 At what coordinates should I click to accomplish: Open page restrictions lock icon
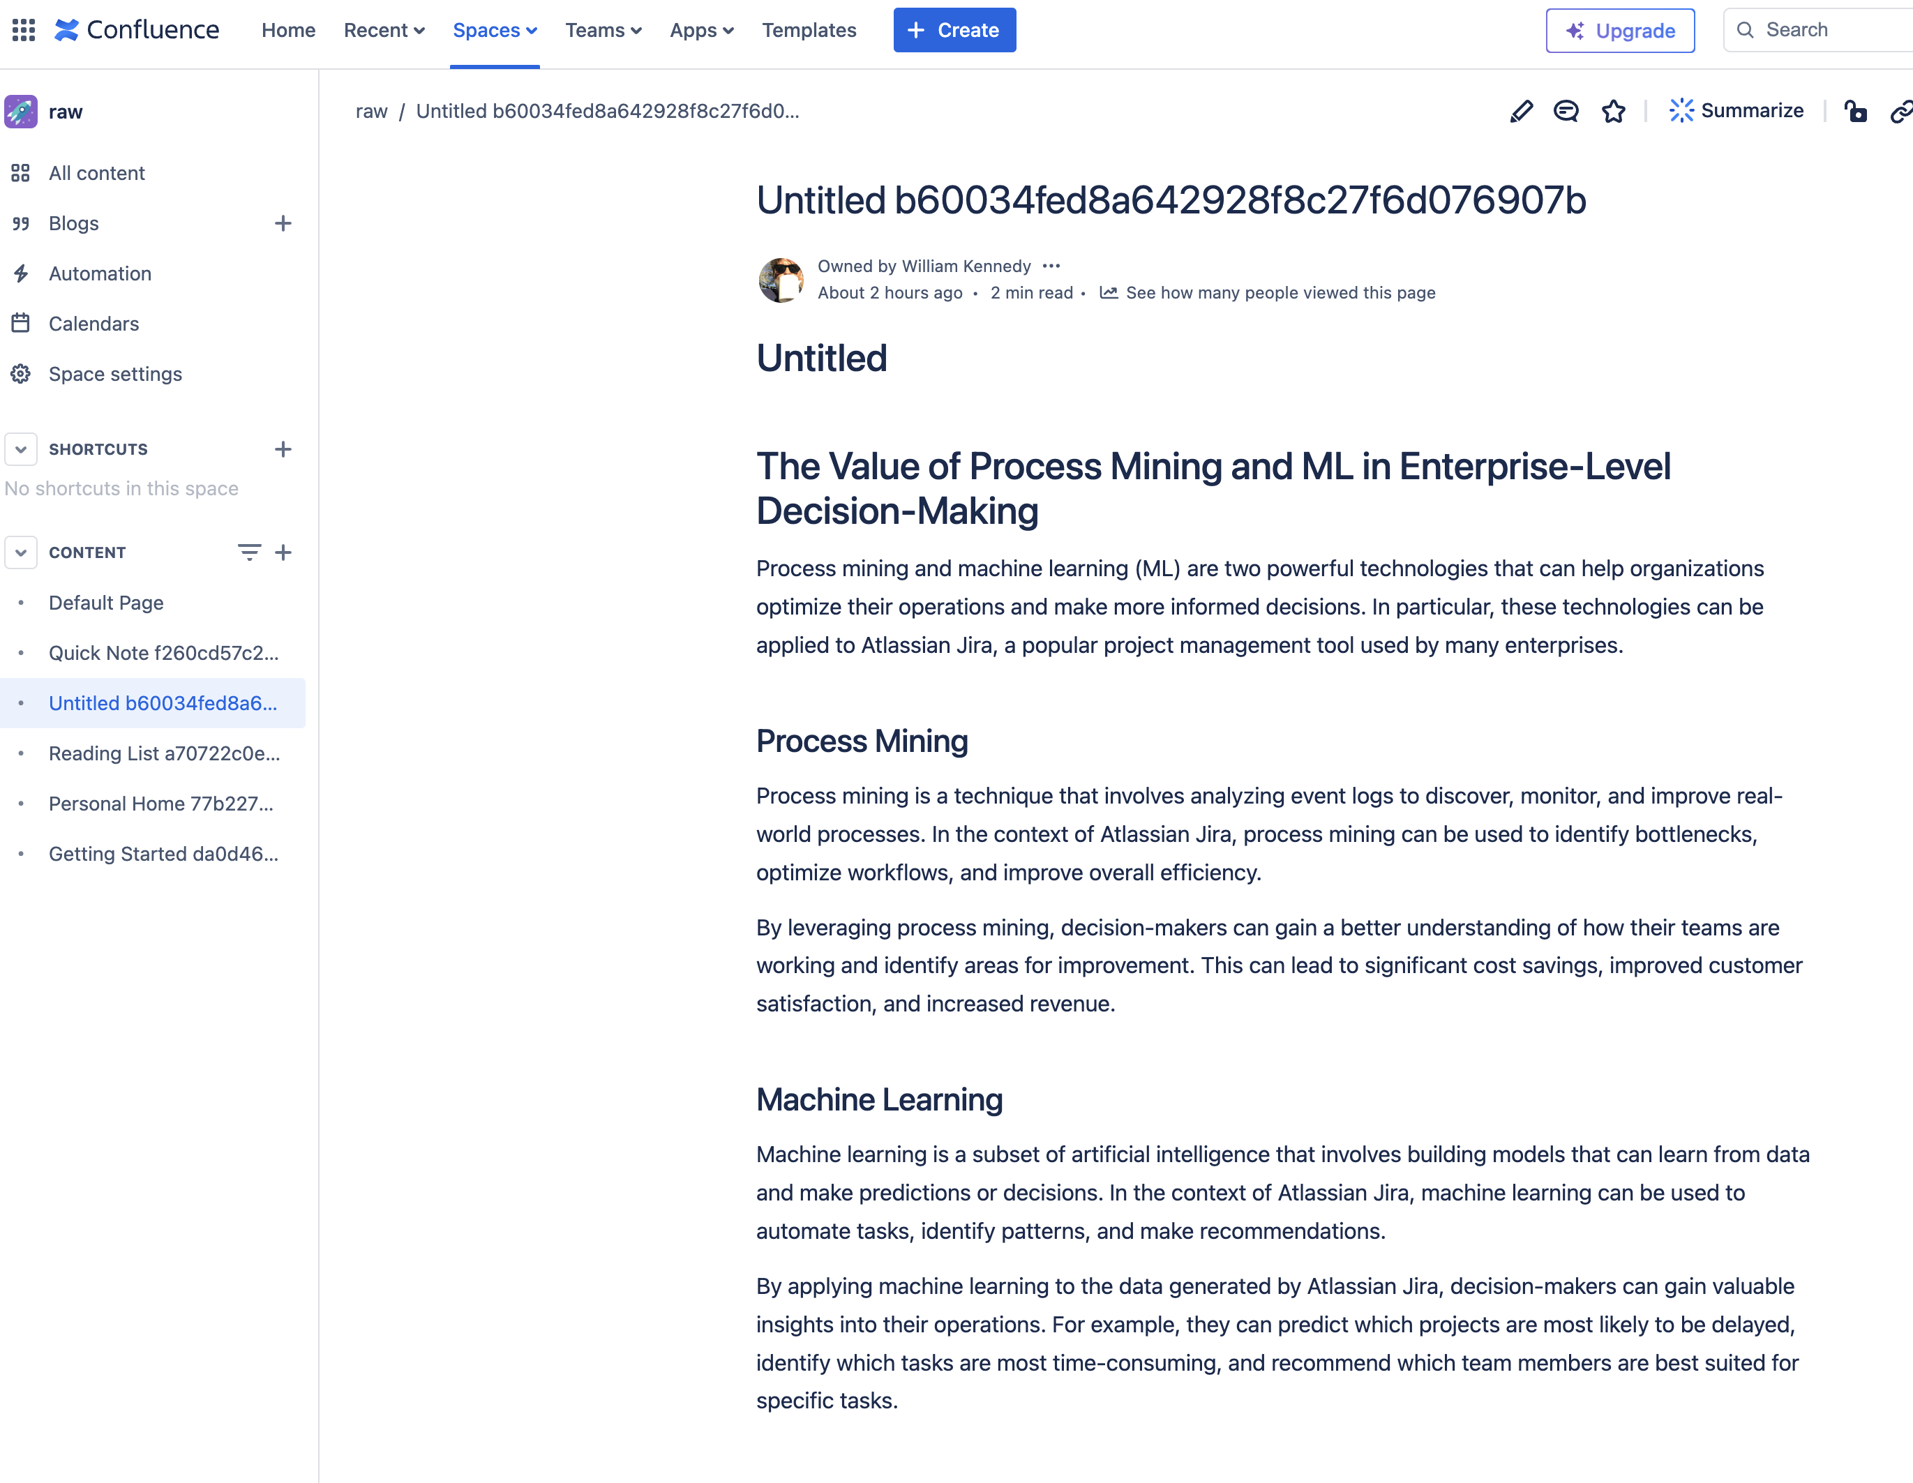[x=1855, y=111]
